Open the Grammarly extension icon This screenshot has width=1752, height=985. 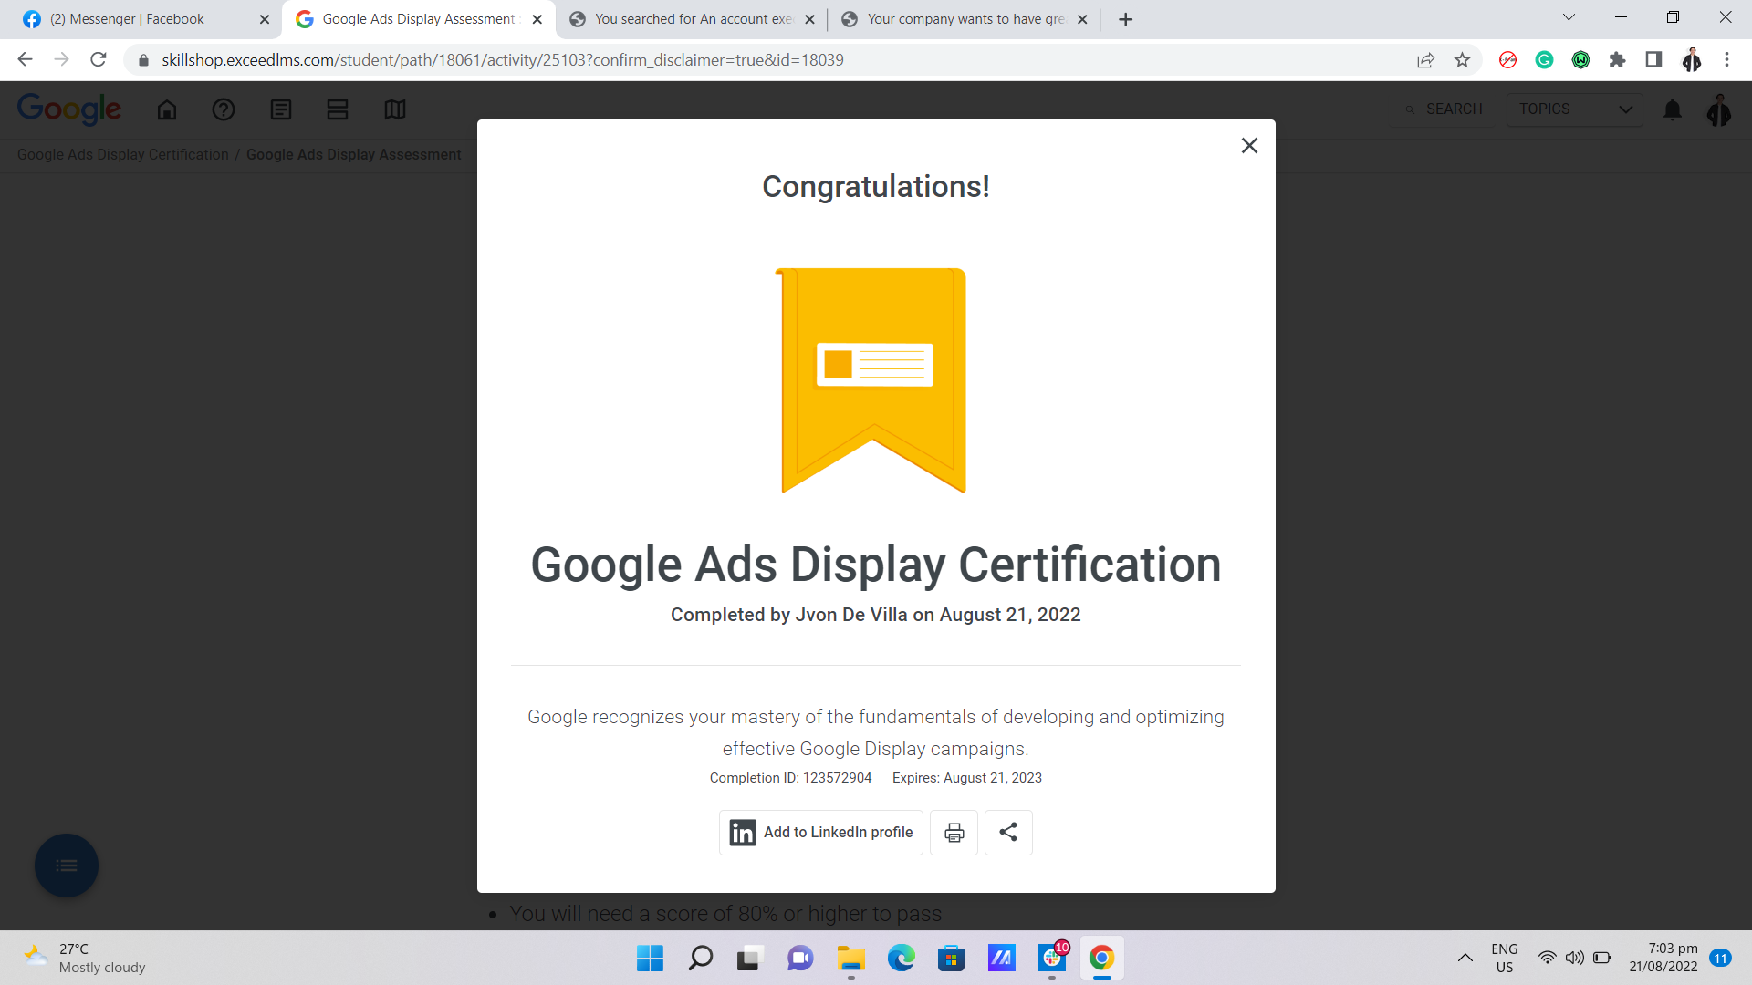[1545, 60]
